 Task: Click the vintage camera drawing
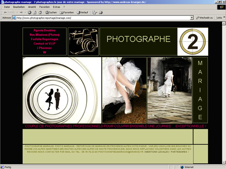pos(83,41)
